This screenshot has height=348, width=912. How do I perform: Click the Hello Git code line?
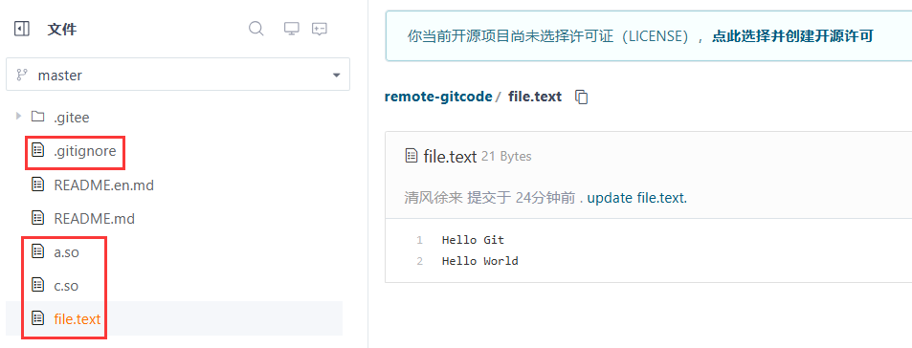click(x=473, y=240)
